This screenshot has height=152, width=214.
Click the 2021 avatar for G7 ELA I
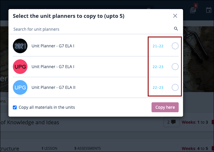click(x=20, y=46)
